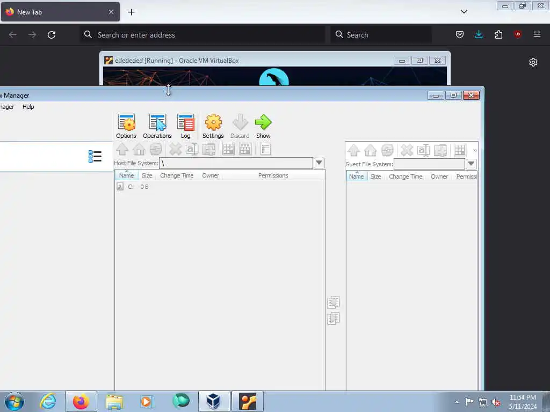Expand the Guest File System path dropdown
Image resolution: width=550 pixels, height=412 pixels.
pos(471,164)
